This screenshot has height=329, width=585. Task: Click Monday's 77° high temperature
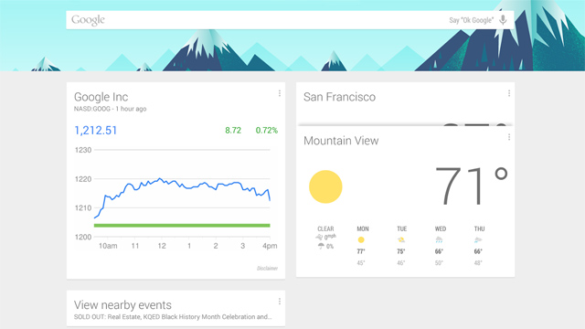(x=361, y=251)
